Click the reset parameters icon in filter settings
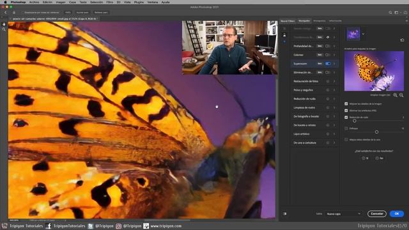This screenshot has width=409, height=230. pos(402,40)
